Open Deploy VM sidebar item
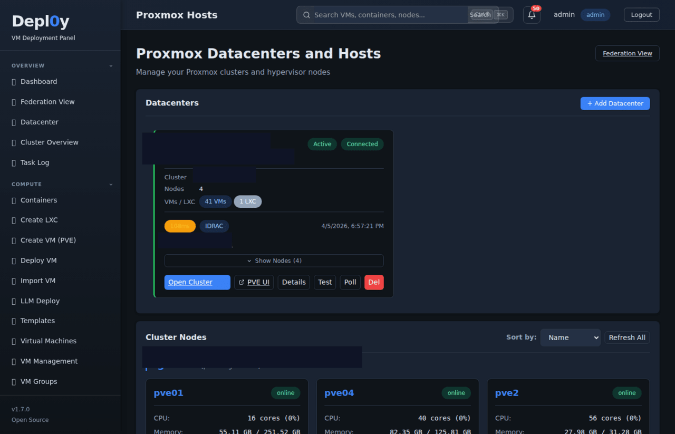This screenshot has width=675, height=434. (60, 261)
